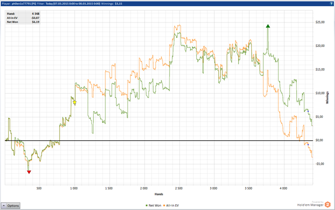
Task: Open the Options panel button
Action: (11, 206)
